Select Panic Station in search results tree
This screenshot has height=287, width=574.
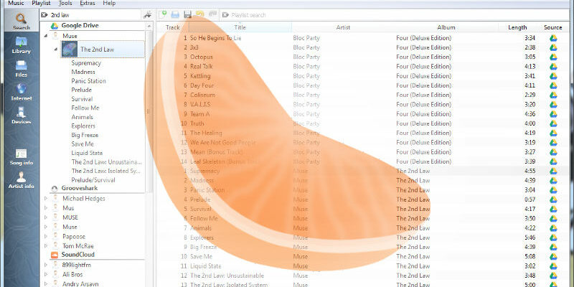click(x=88, y=81)
